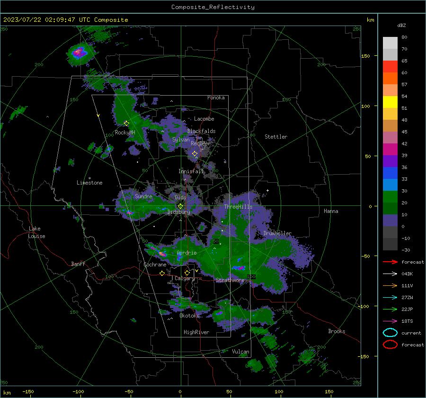Click the Hanna town label

click(x=331, y=211)
